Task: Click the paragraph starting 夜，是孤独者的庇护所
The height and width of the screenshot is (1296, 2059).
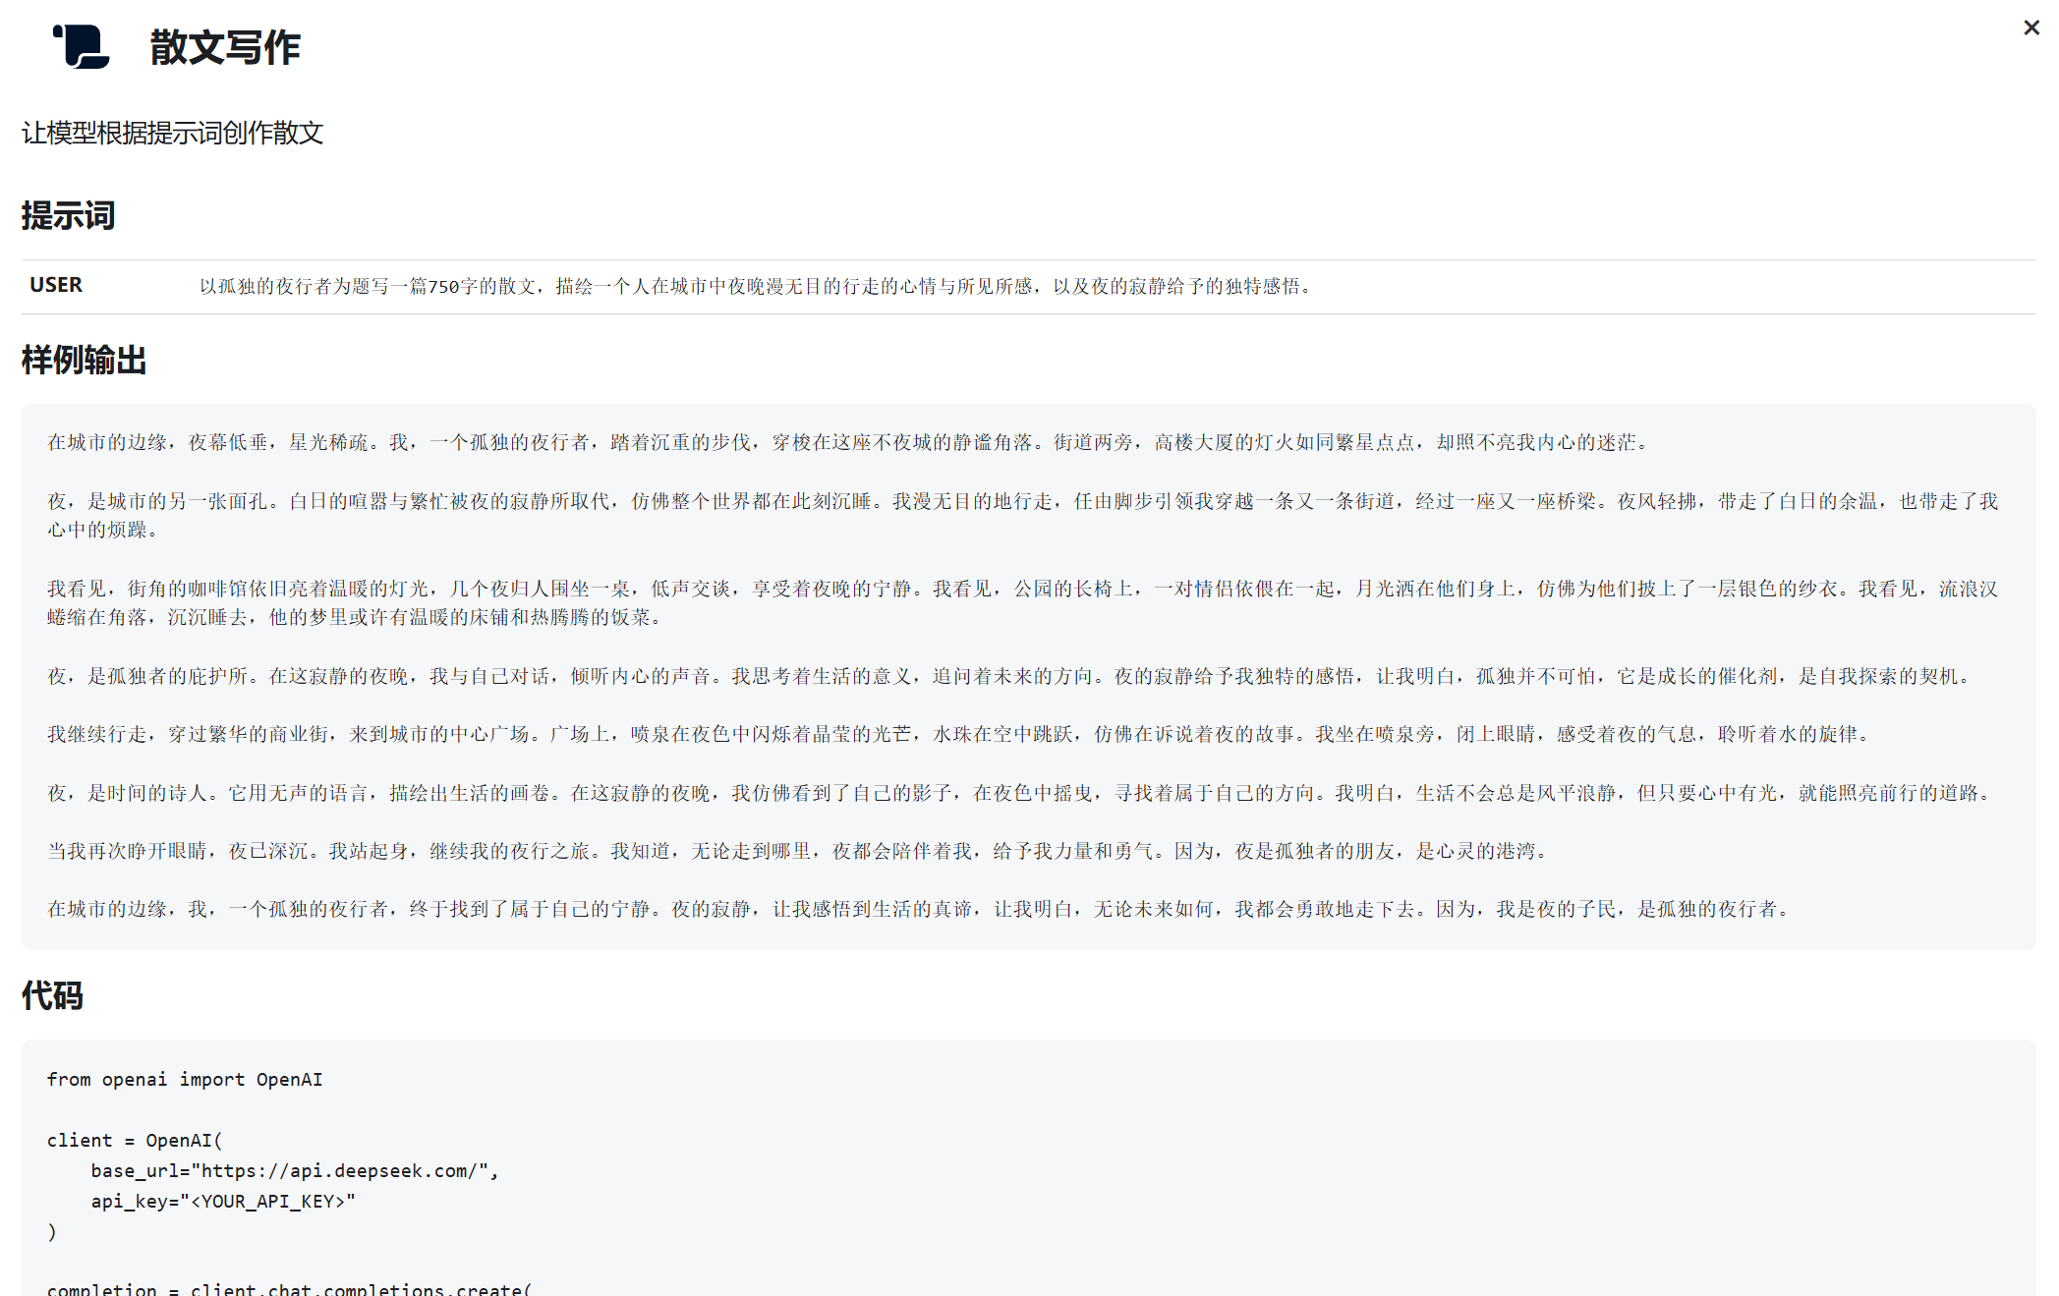Action: pos(1010,676)
